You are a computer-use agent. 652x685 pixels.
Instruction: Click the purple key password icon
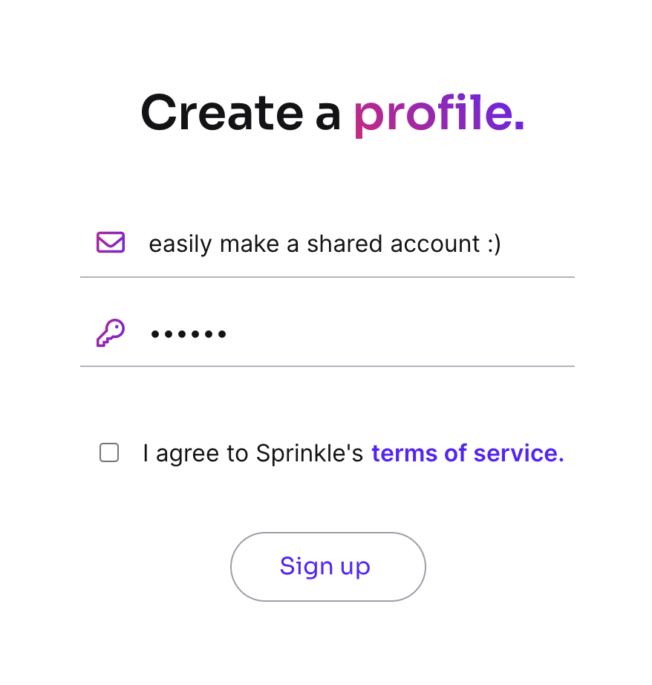(111, 333)
